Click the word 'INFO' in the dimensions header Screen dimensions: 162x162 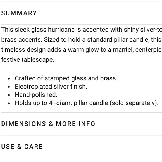click(x=87, y=124)
